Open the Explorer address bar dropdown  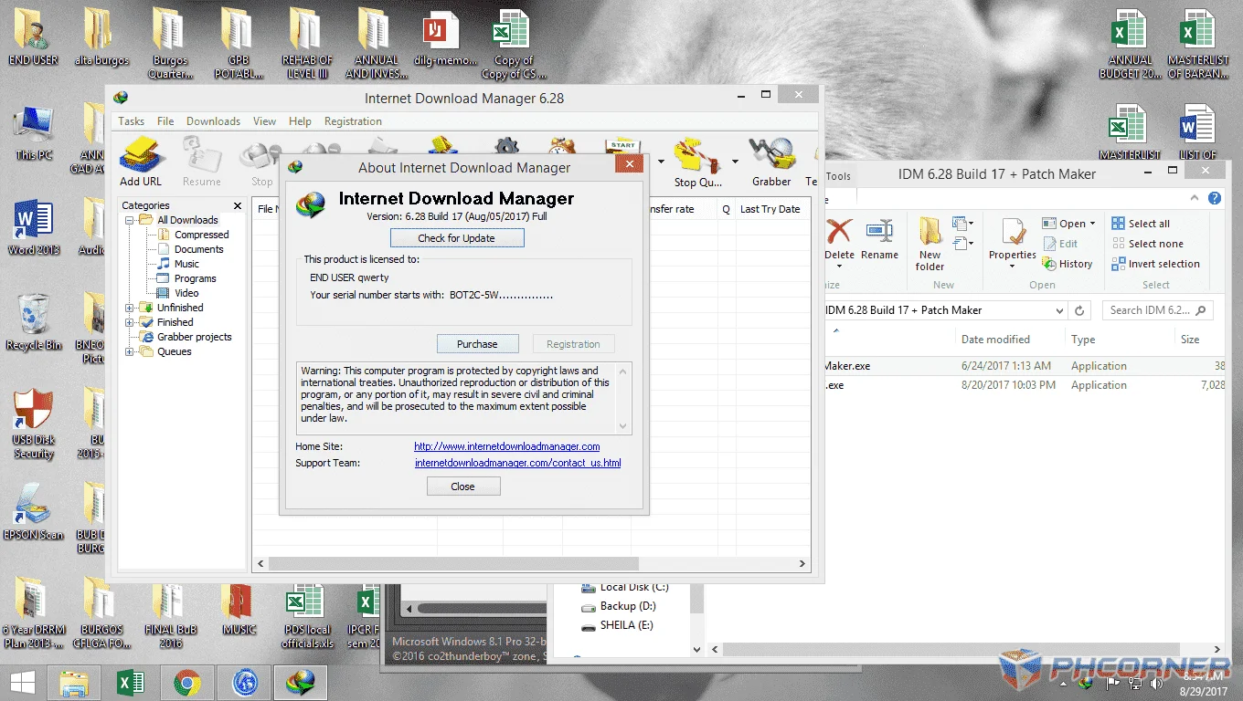(x=1059, y=310)
